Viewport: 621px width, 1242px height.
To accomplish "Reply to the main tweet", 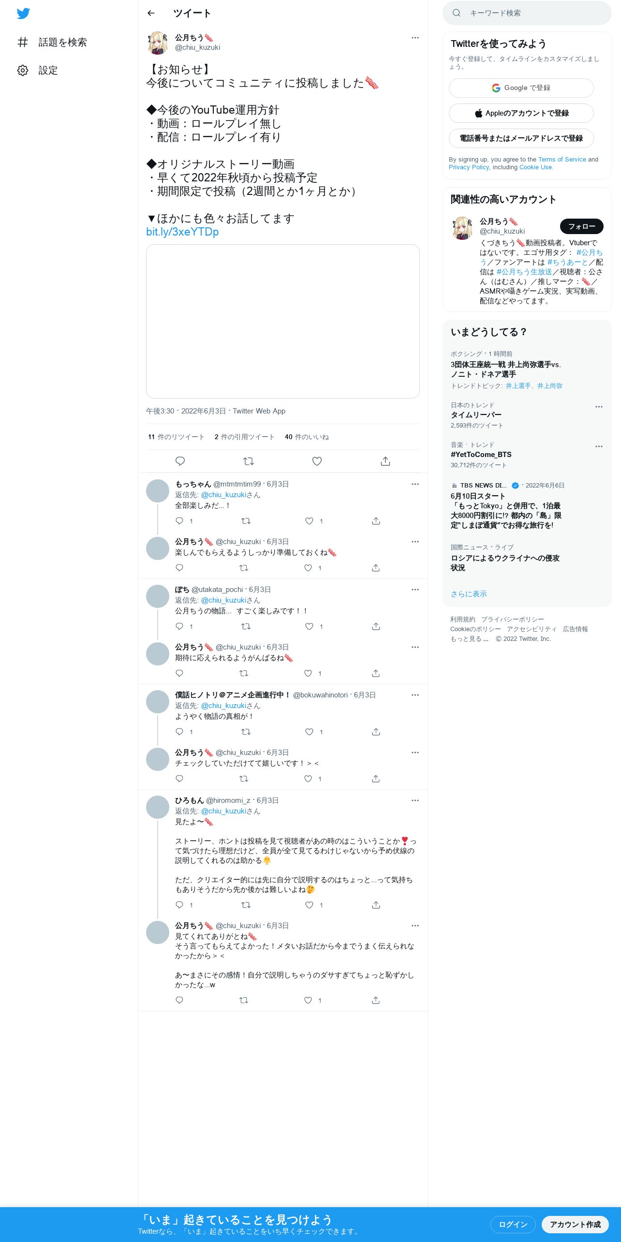I will [180, 461].
